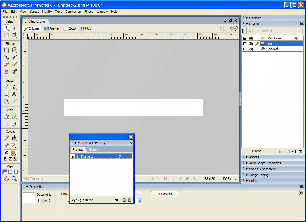Viewport: 306px width, 222px height.
Task: Open the Modify menu
Action: click(x=47, y=12)
